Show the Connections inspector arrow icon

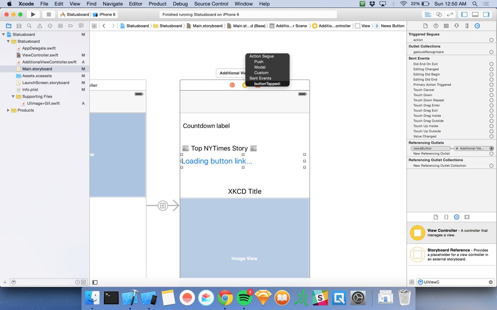click(x=477, y=26)
